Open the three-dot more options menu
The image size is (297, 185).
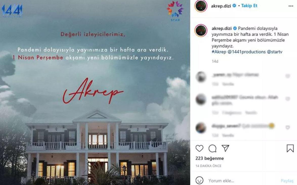[x=291, y=6]
